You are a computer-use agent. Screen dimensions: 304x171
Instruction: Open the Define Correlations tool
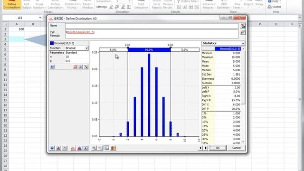(x=56, y=5)
